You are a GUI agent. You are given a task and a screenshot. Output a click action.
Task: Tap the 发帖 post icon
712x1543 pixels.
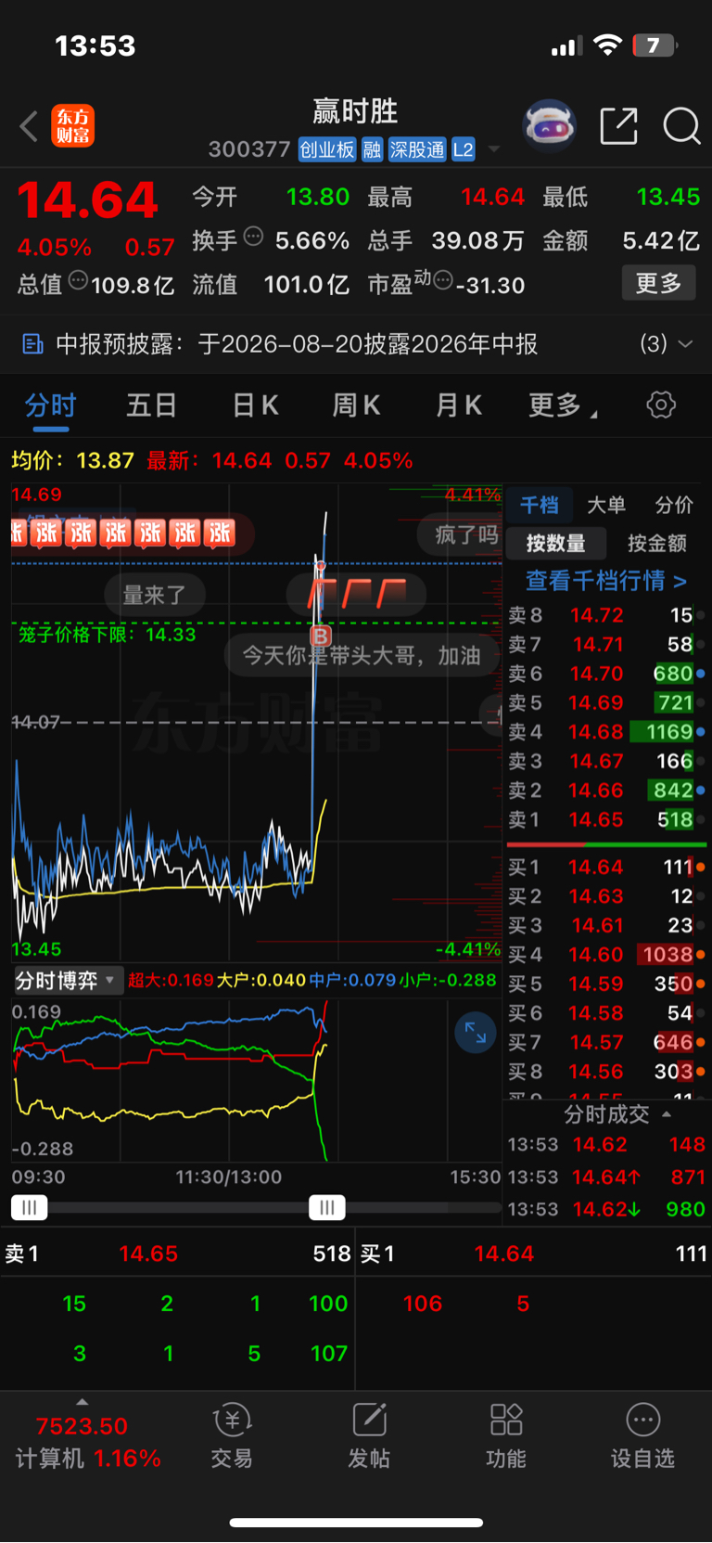(369, 1436)
